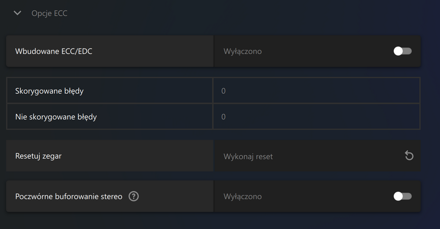Enable Poczwórne buforowanie stereo switch

[x=403, y=196]
